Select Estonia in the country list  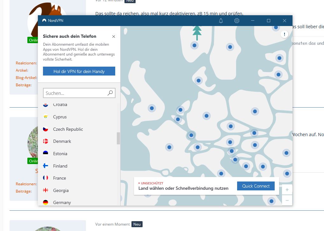(x=60, y=154)
